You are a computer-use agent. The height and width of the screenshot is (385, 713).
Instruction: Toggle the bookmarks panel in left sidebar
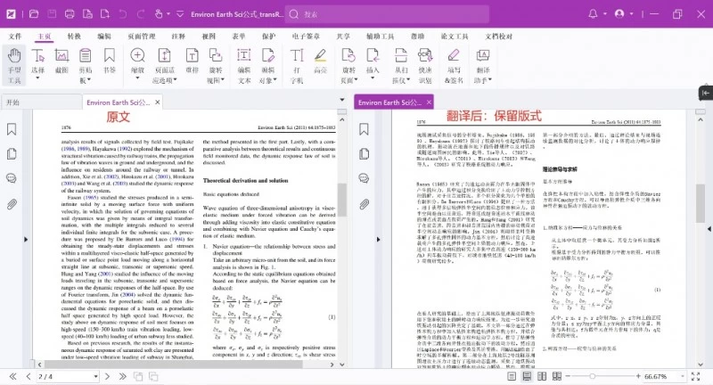[12, 129]
